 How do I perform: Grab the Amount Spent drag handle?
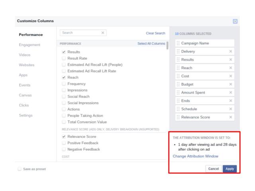pos(178,92)
